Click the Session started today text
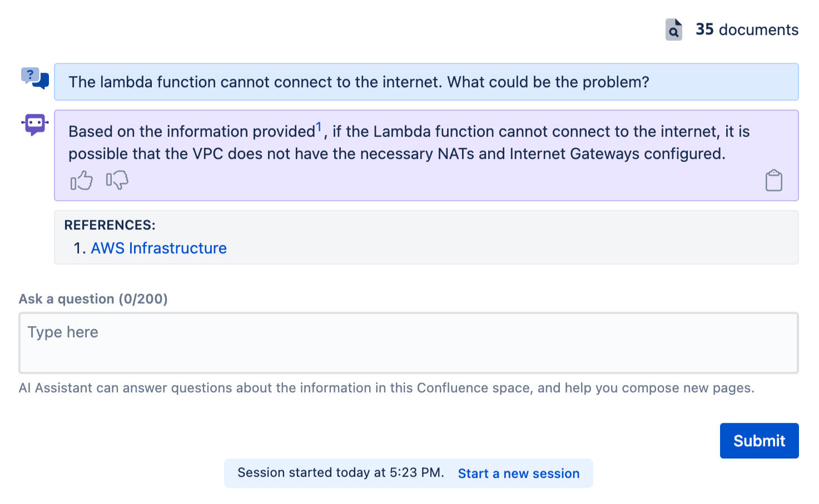 click(340, 473)
